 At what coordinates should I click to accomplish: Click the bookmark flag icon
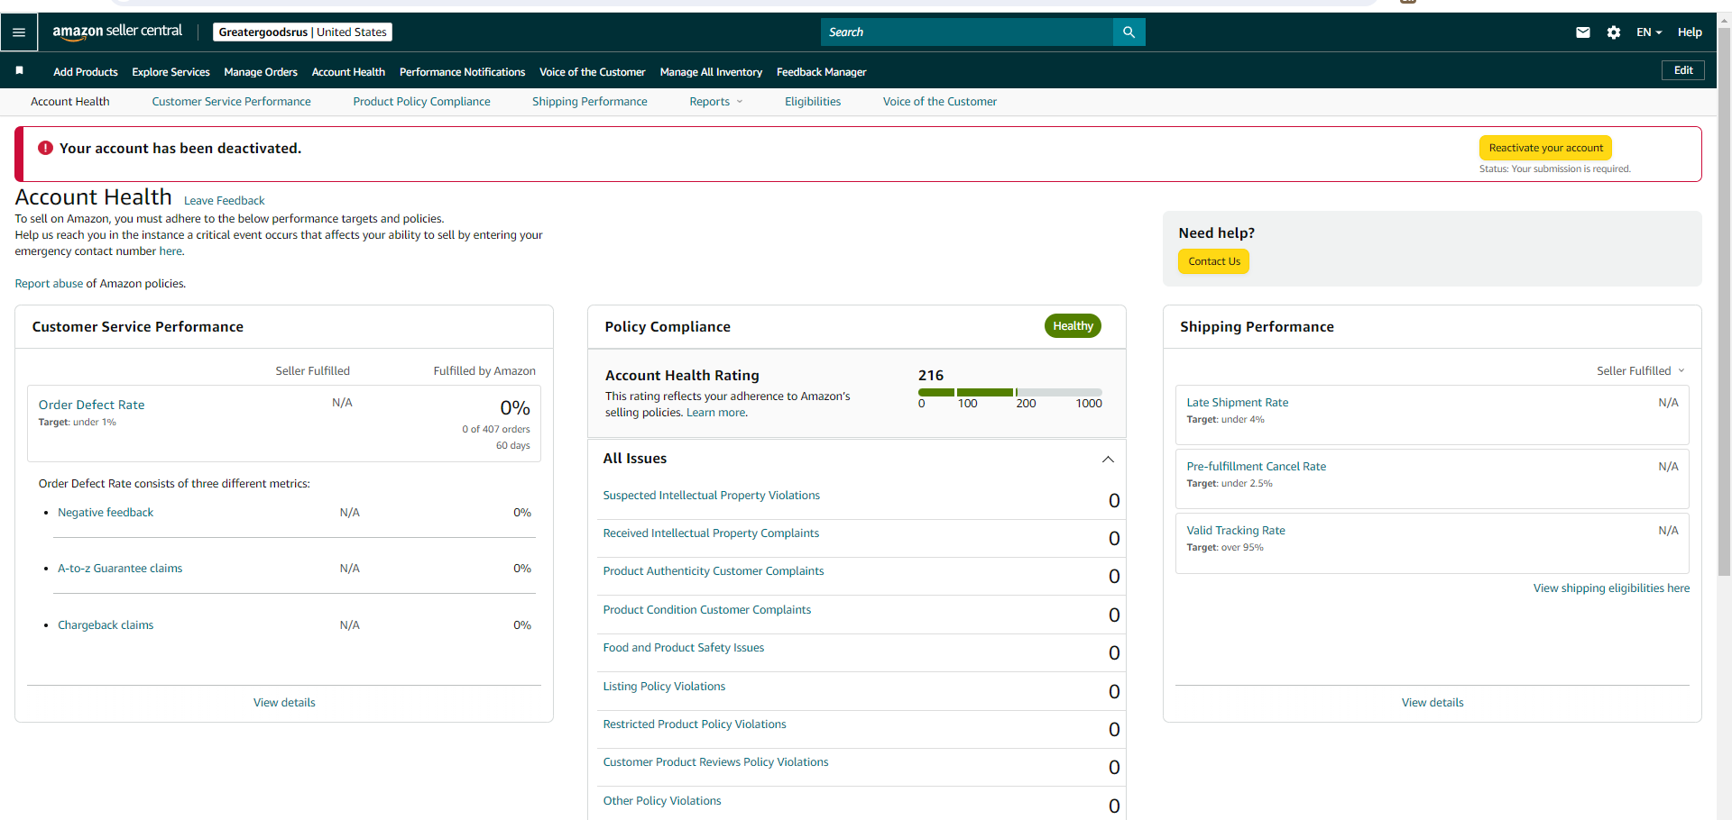(x=19, y=70)
